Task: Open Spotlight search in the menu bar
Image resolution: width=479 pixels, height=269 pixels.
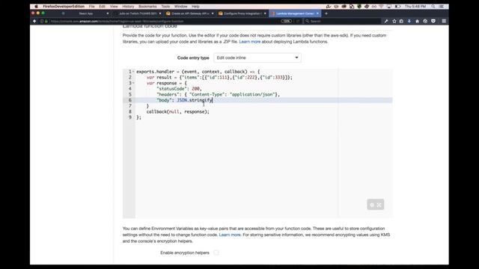Action: click(433, 6)
